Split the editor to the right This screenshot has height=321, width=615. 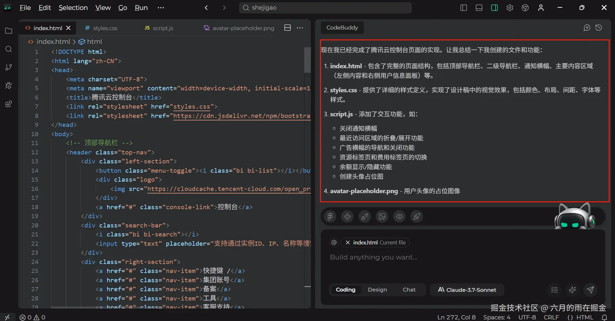[x=287, y=28]
